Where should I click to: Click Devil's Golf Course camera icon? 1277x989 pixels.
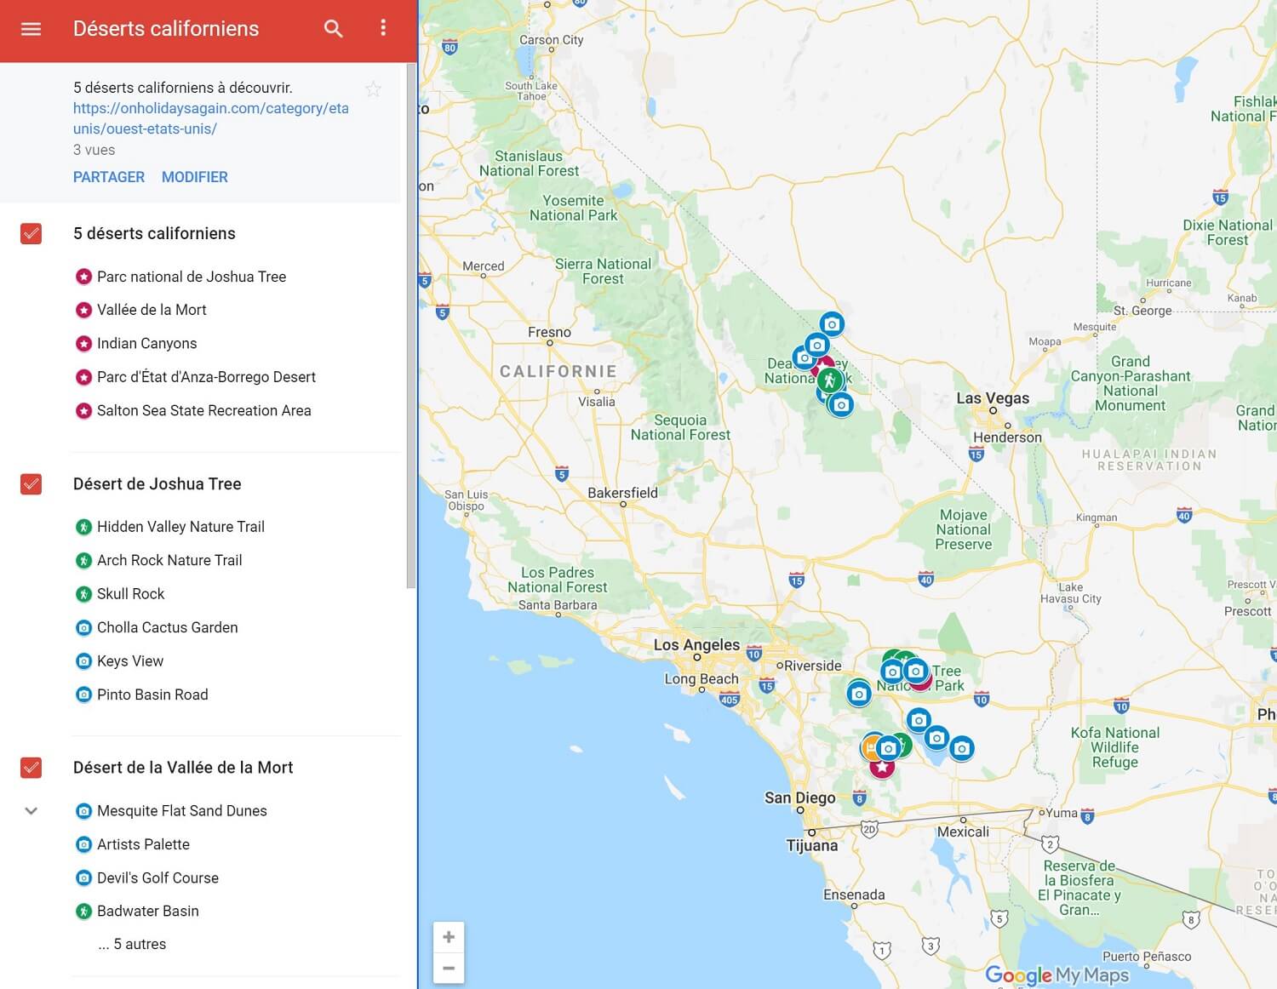83,878
